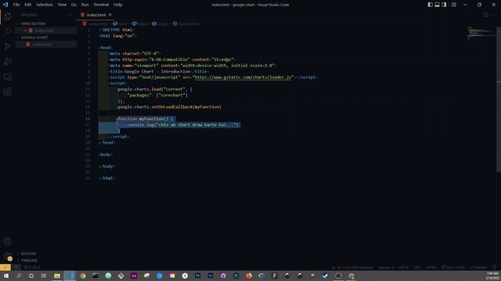Open the Help menu
Image resolution: width=501 pixels, height=281 pixels.
coord(118,5)
